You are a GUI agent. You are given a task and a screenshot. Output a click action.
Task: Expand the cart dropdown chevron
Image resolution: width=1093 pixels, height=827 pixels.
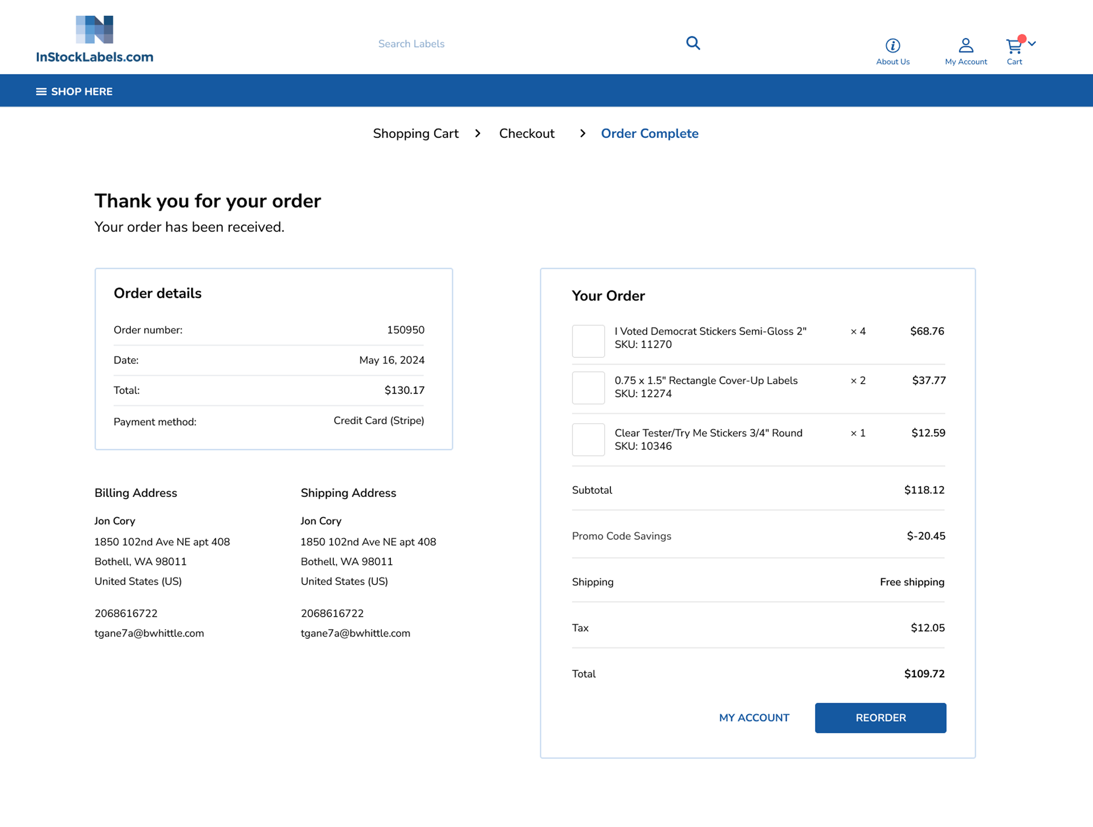pyautogui.click(x=1032, y=44)
